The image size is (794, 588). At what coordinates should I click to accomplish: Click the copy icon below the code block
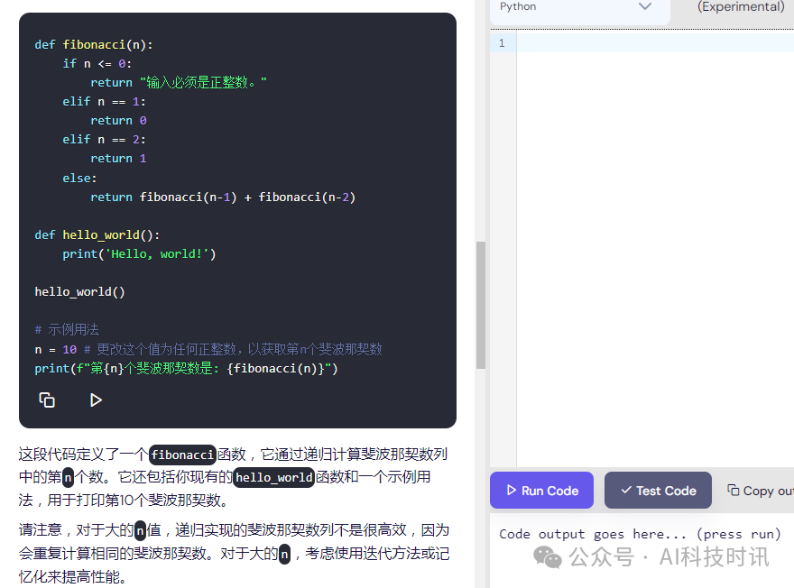[x=47, y=400]
